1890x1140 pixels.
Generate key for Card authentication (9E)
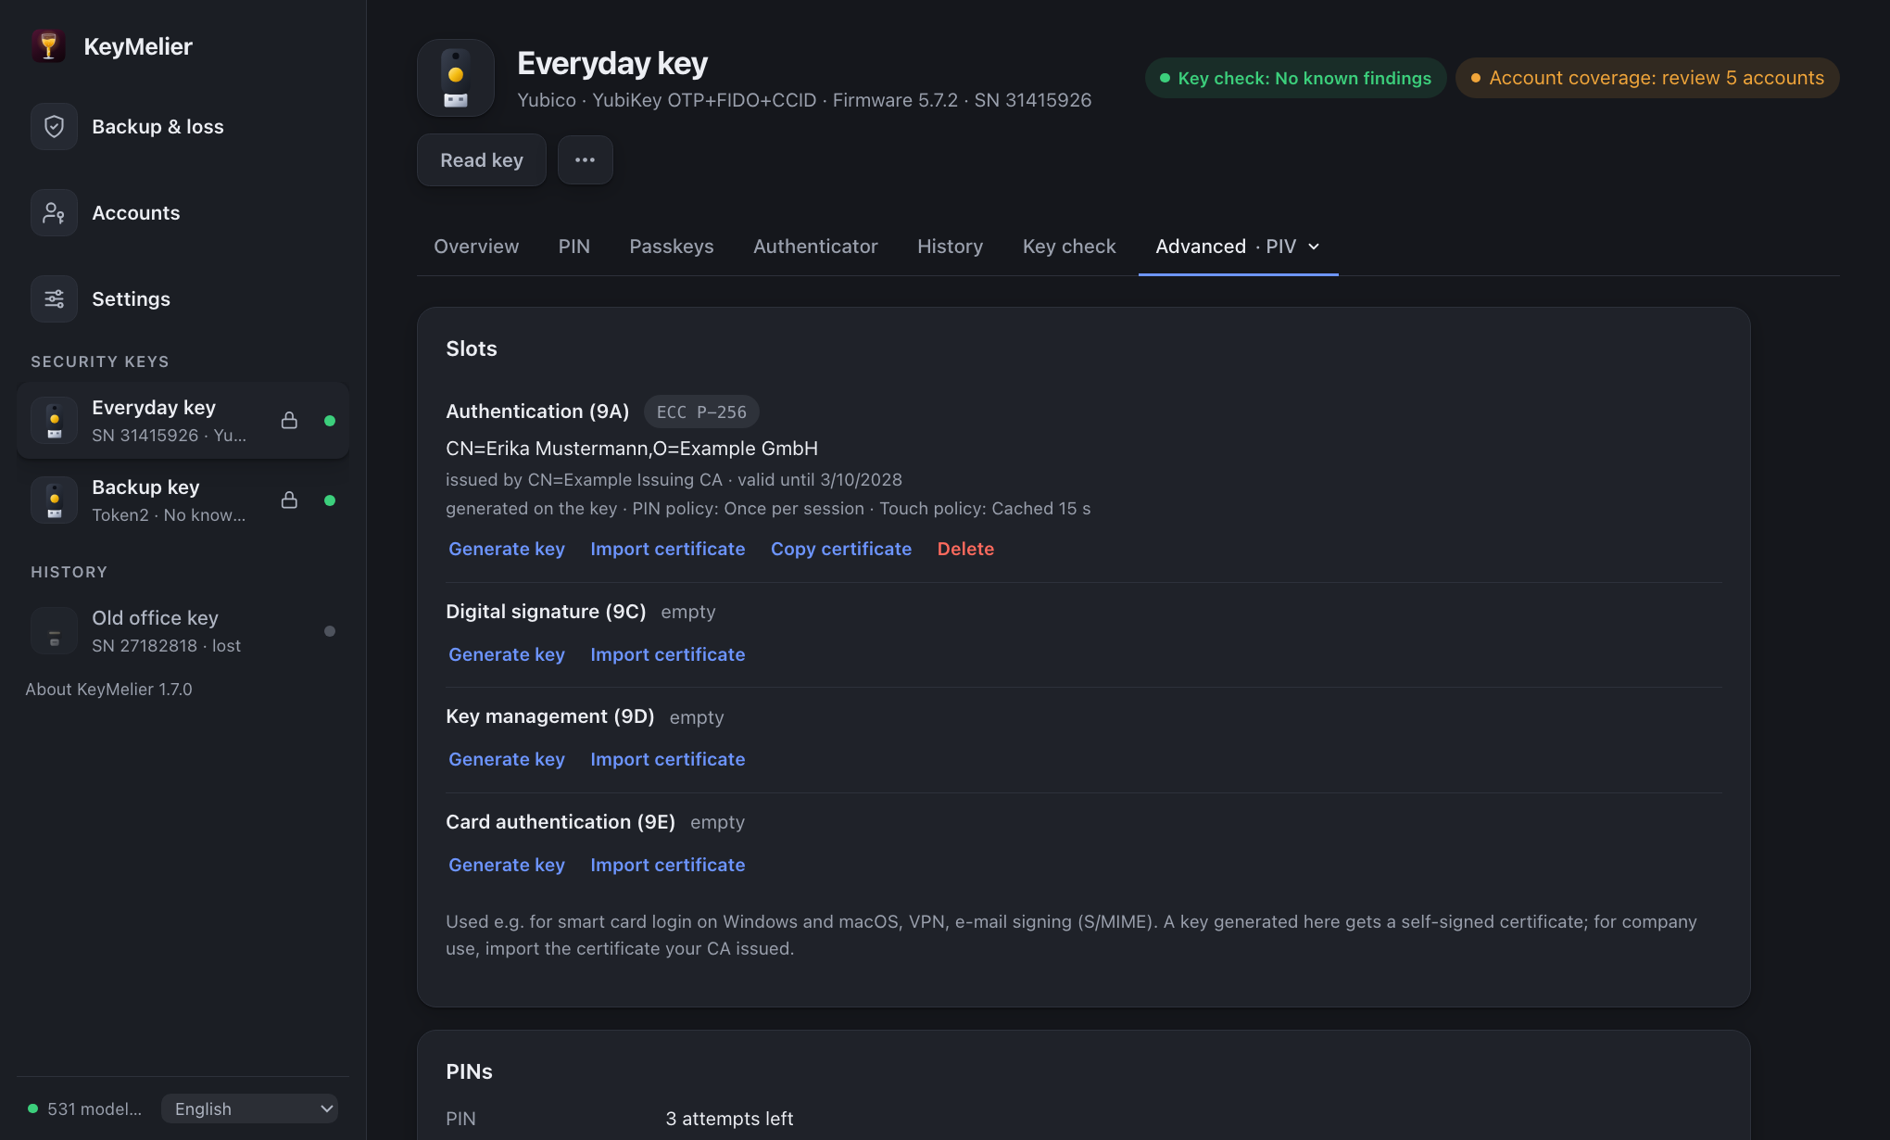pos(507,865)
